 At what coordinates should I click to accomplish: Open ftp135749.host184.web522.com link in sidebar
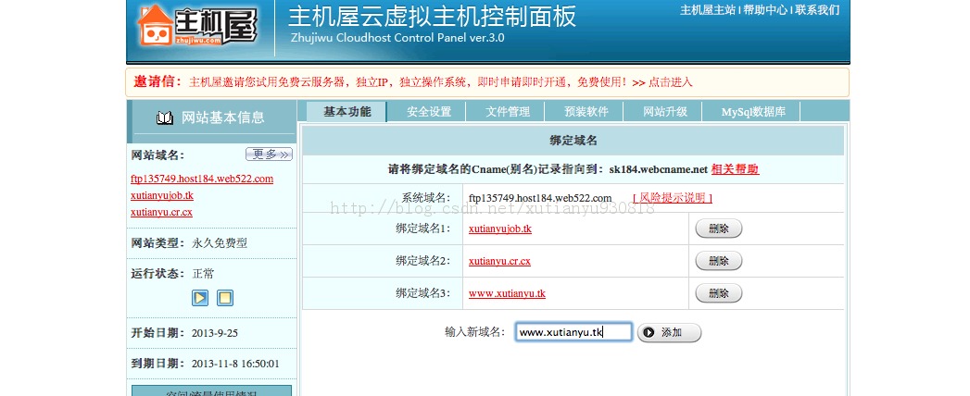point(202,179)
